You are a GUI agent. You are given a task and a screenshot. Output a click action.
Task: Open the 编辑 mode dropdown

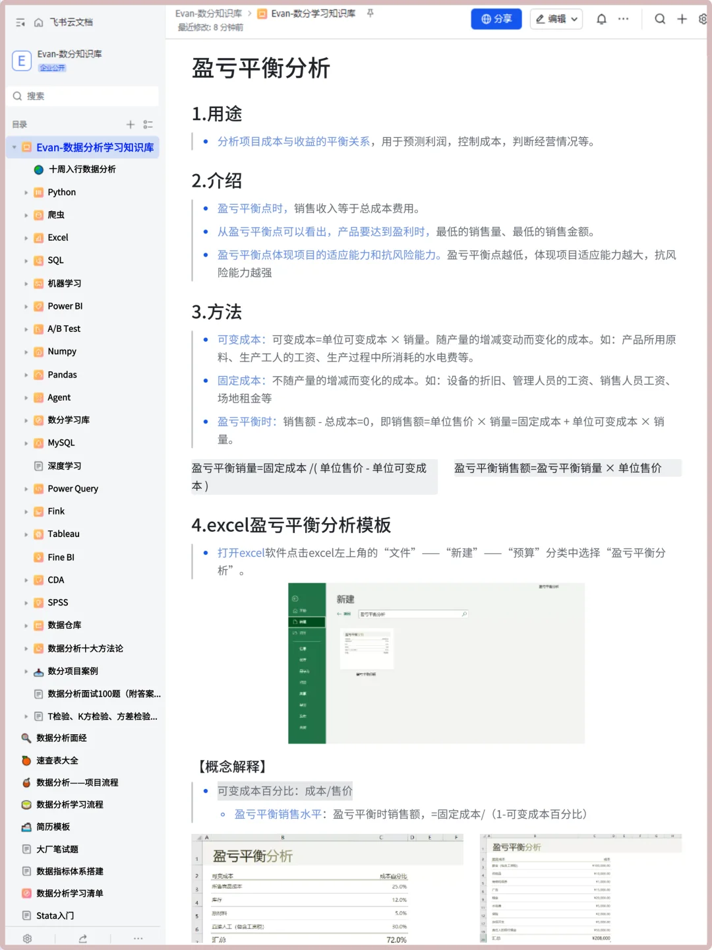coord(556,19)
